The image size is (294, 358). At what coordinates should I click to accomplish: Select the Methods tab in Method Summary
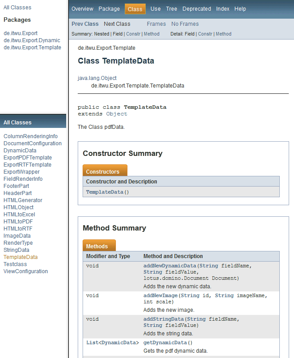click(x=97, y=246)
